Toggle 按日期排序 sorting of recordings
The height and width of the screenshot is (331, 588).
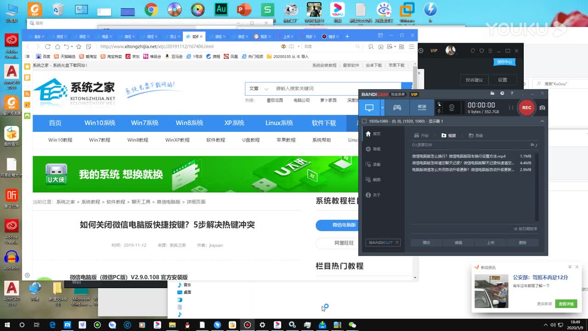click(526, 228)
